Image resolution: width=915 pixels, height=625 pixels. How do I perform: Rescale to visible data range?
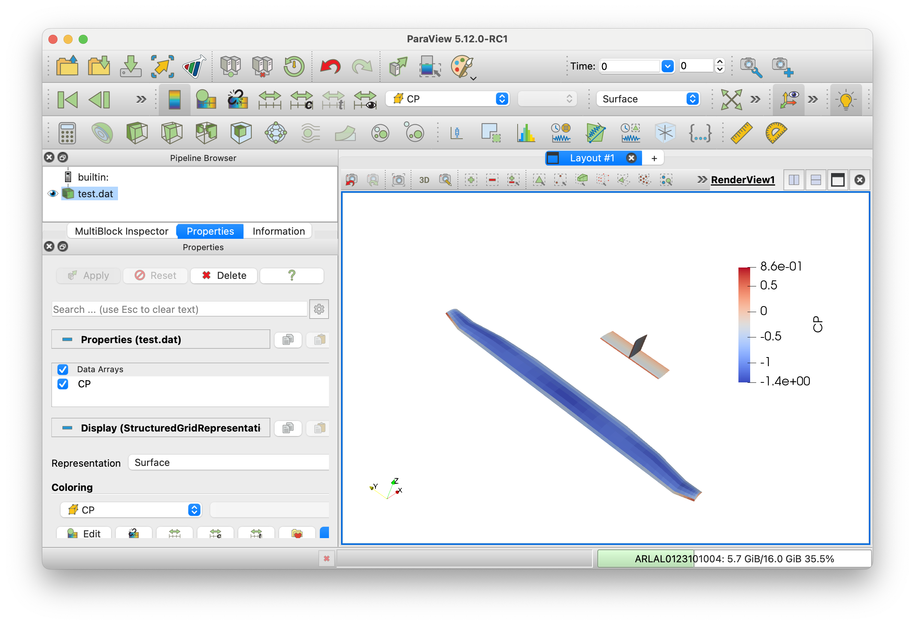click(x=365, y=100)
